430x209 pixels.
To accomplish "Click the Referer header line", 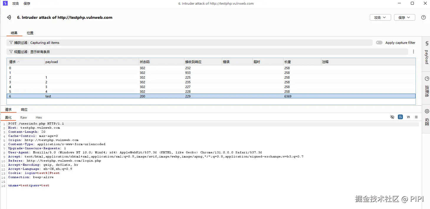I will click(x=55, y=161).
